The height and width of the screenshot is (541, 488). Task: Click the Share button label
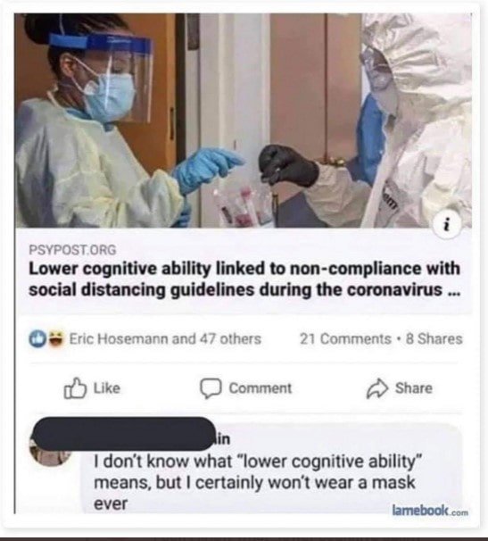pos(414,388)
